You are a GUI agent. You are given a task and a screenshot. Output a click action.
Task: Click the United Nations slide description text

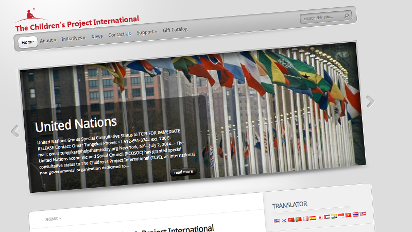tap(115, 153)
